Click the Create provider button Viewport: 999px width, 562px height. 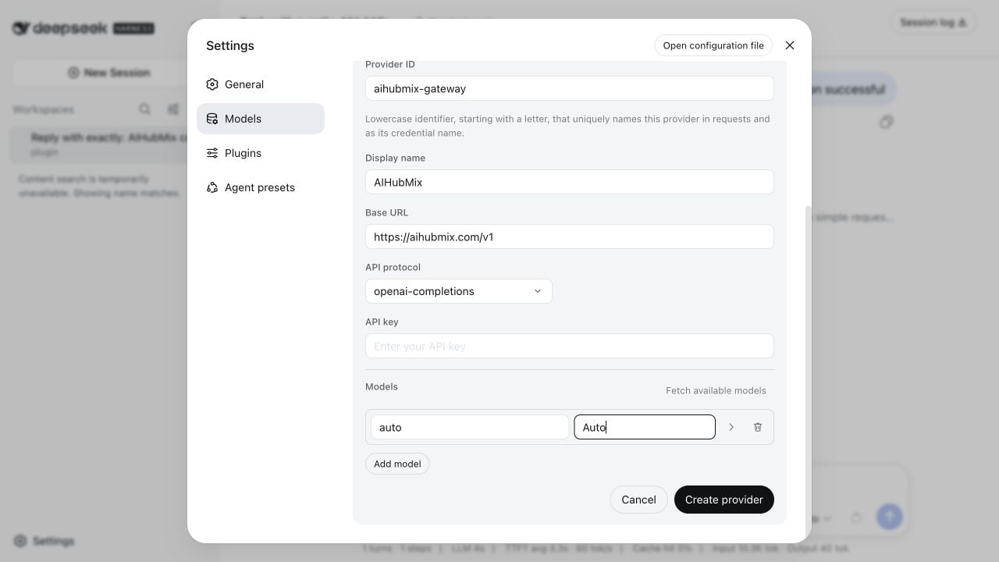pyautogui.click(x=724, y=500)
